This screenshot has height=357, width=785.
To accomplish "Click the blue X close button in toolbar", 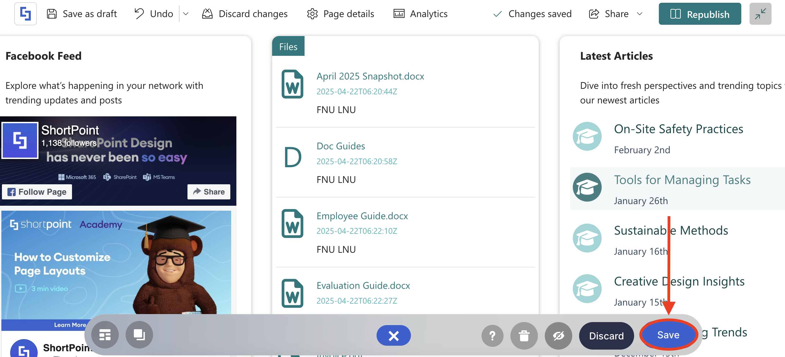I will pos(393,336).
